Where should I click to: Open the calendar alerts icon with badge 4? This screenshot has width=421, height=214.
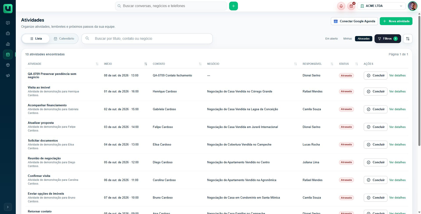point(351,6)
